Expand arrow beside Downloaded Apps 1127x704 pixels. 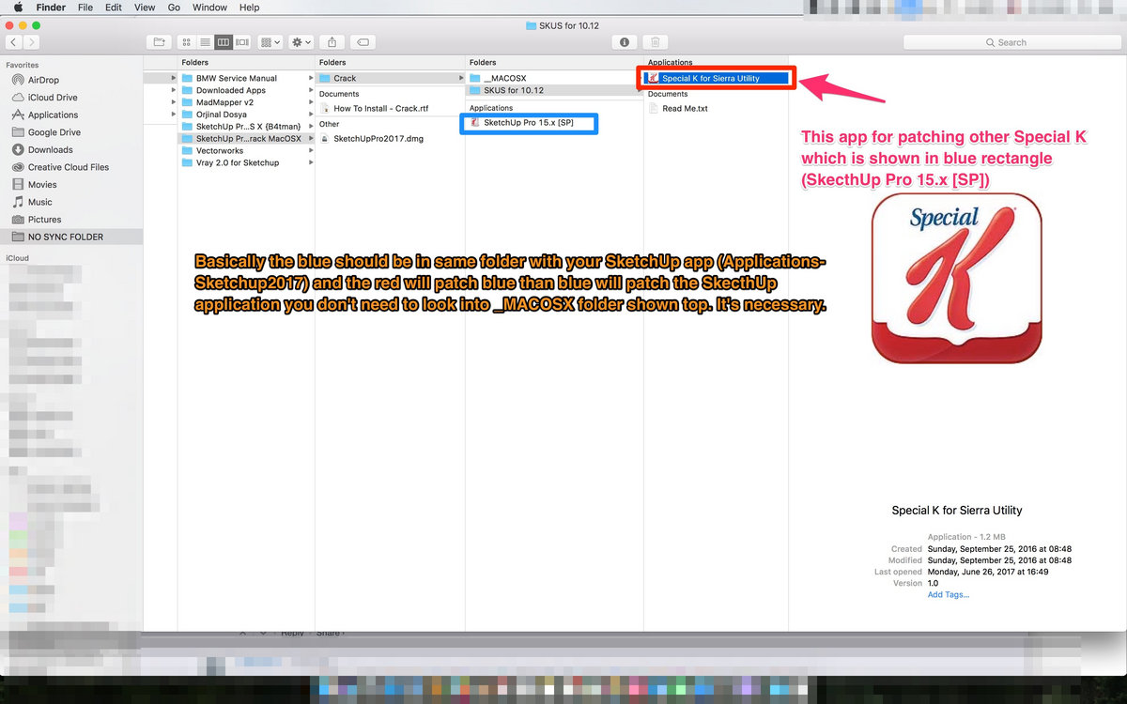pos(311,90)
